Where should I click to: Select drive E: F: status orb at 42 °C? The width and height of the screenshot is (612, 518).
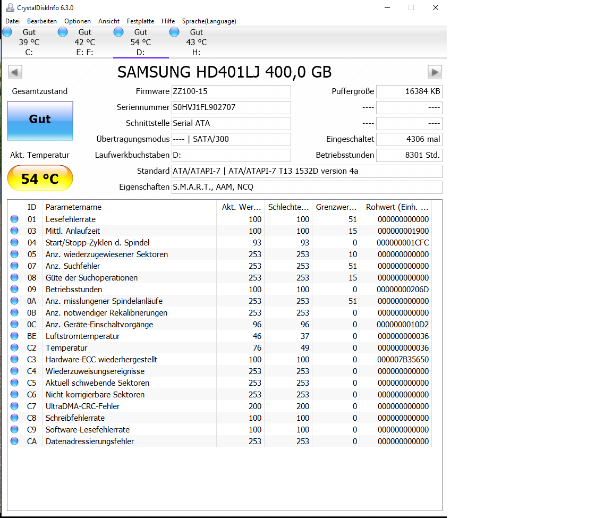pos(63,32)
